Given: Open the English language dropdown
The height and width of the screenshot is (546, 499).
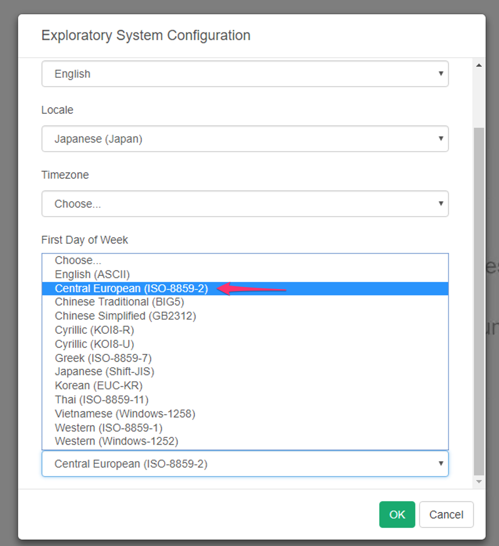Looking at the screenshot, I should pyautogui.click(x=245, y=74).
